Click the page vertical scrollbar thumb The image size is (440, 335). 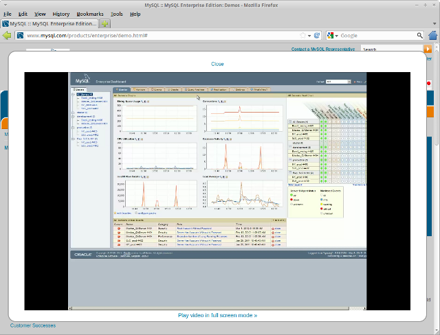click(x=437, y=99)
